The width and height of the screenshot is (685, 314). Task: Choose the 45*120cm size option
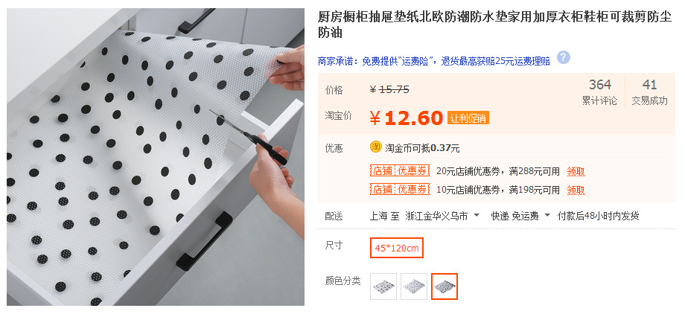coord(397,248)
